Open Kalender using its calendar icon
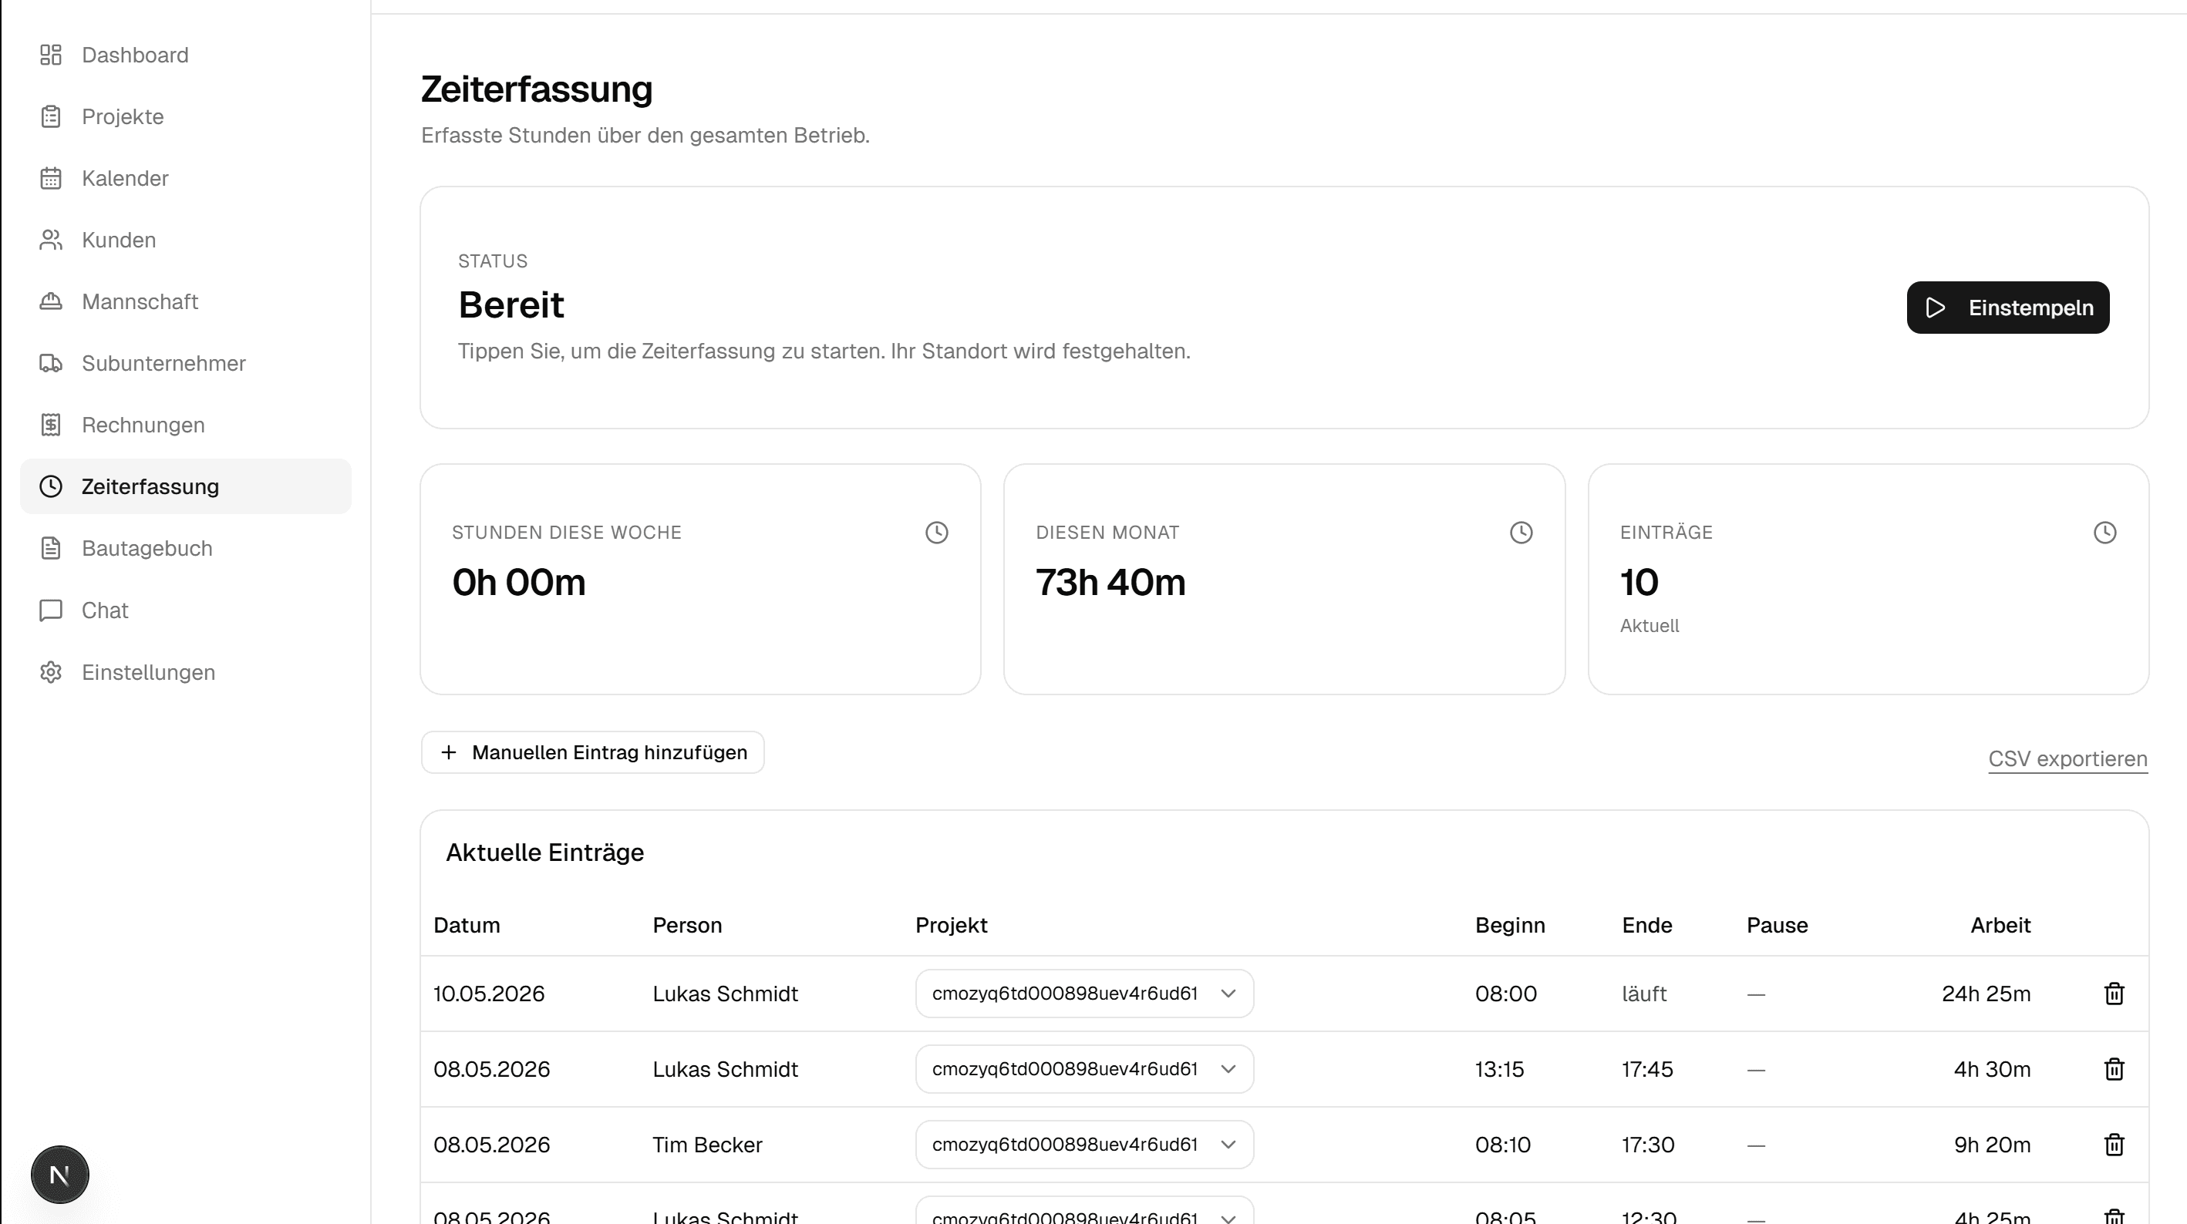This screenshot has width=2187, height=1224. (51, 178)
